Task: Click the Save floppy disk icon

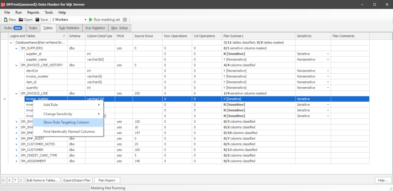Action: tap(37, 20)
